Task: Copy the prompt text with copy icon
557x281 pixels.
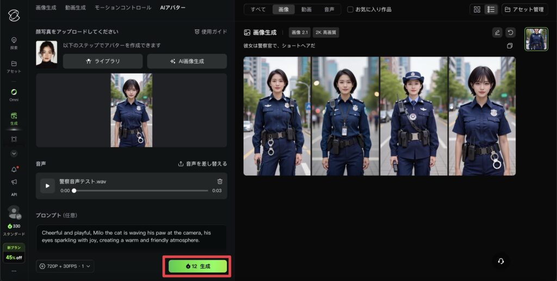Action: point(510,46)
